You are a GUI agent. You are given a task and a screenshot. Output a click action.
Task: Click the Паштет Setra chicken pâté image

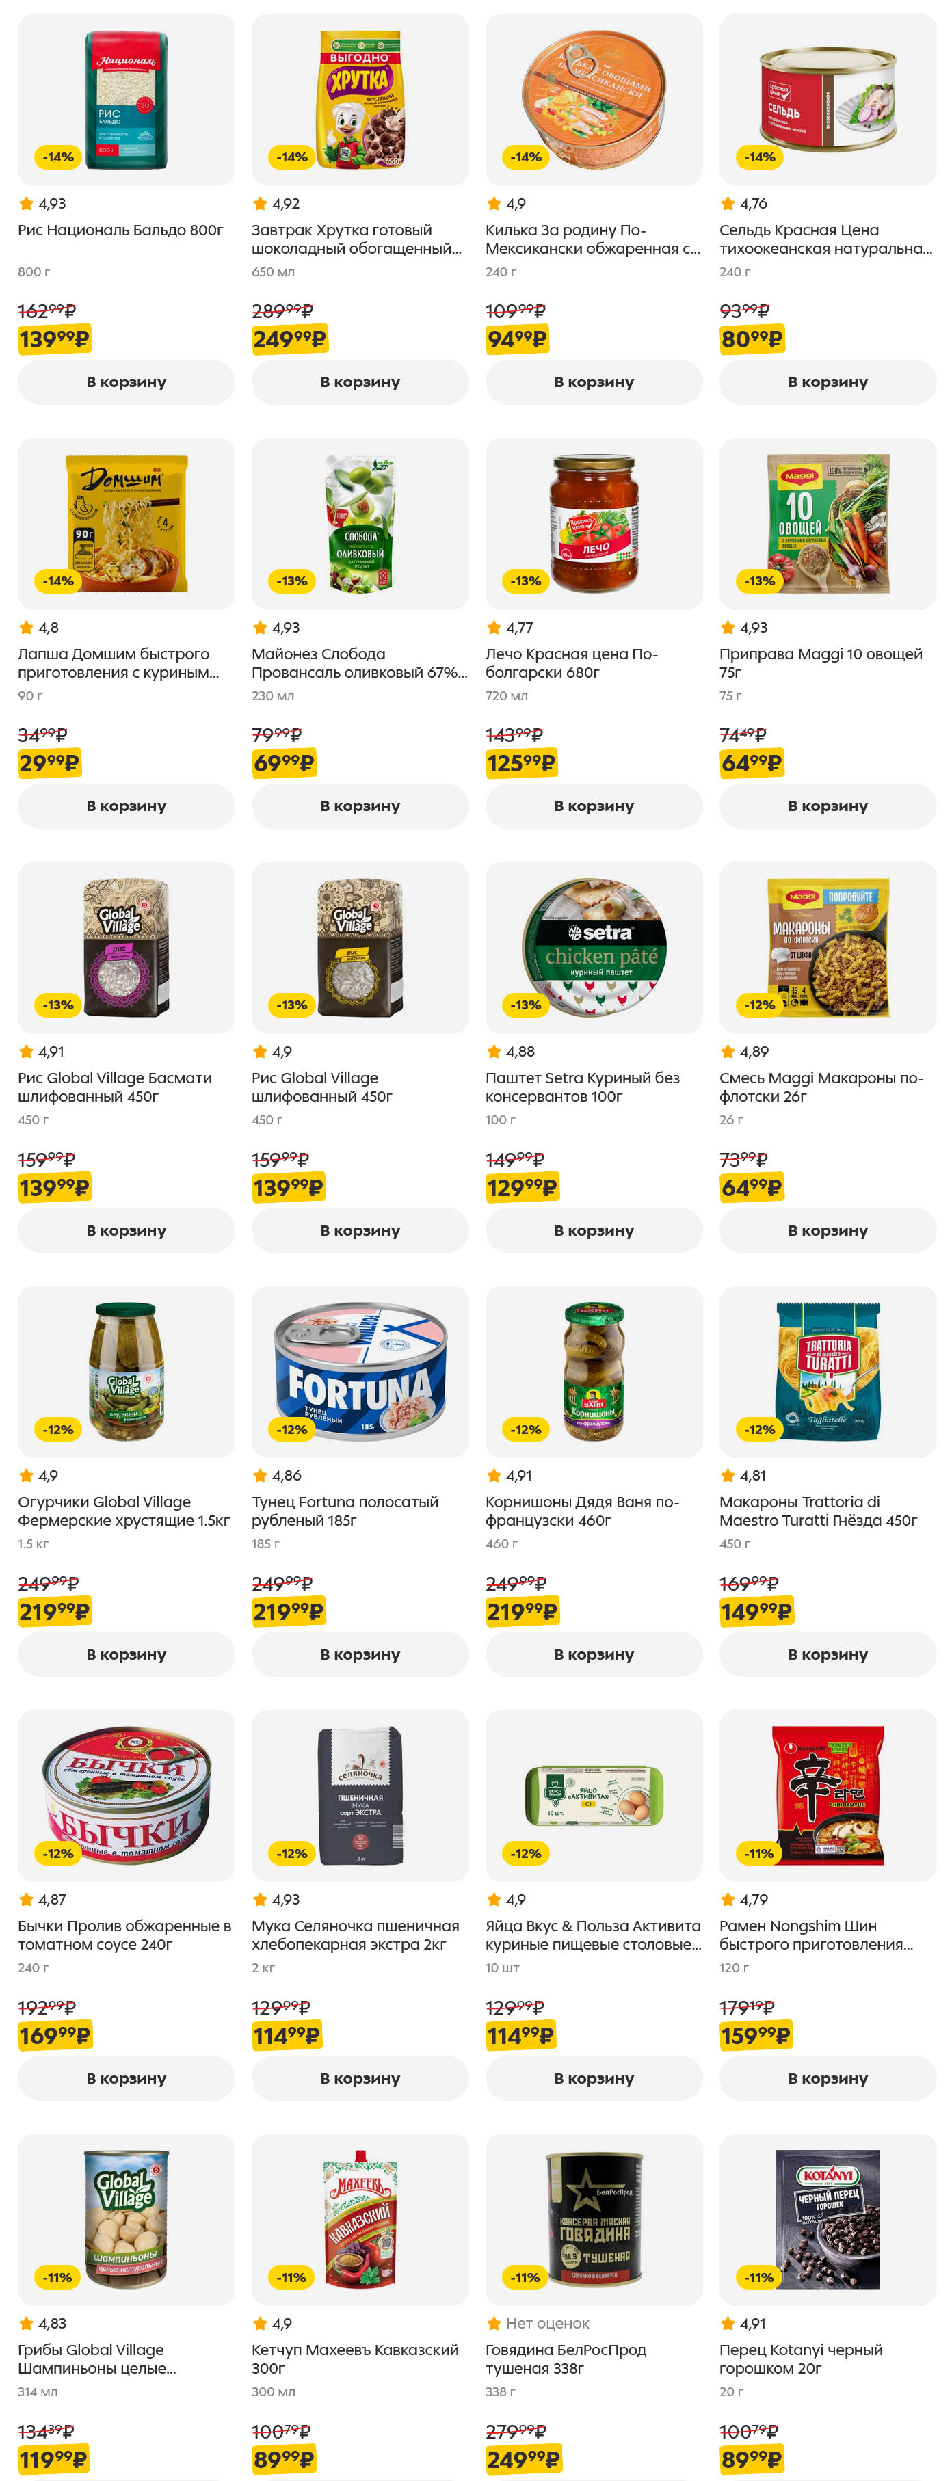coord(594,948)
